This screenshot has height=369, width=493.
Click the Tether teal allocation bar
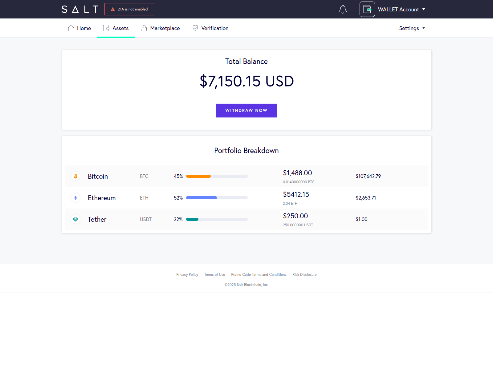click(192, 219)
